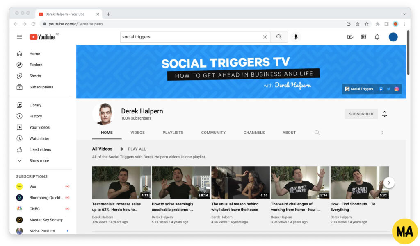The width and height of the screenshot is (420, 246).
Task: Go back with browser back arrow
Action: [x=16, y=24]
